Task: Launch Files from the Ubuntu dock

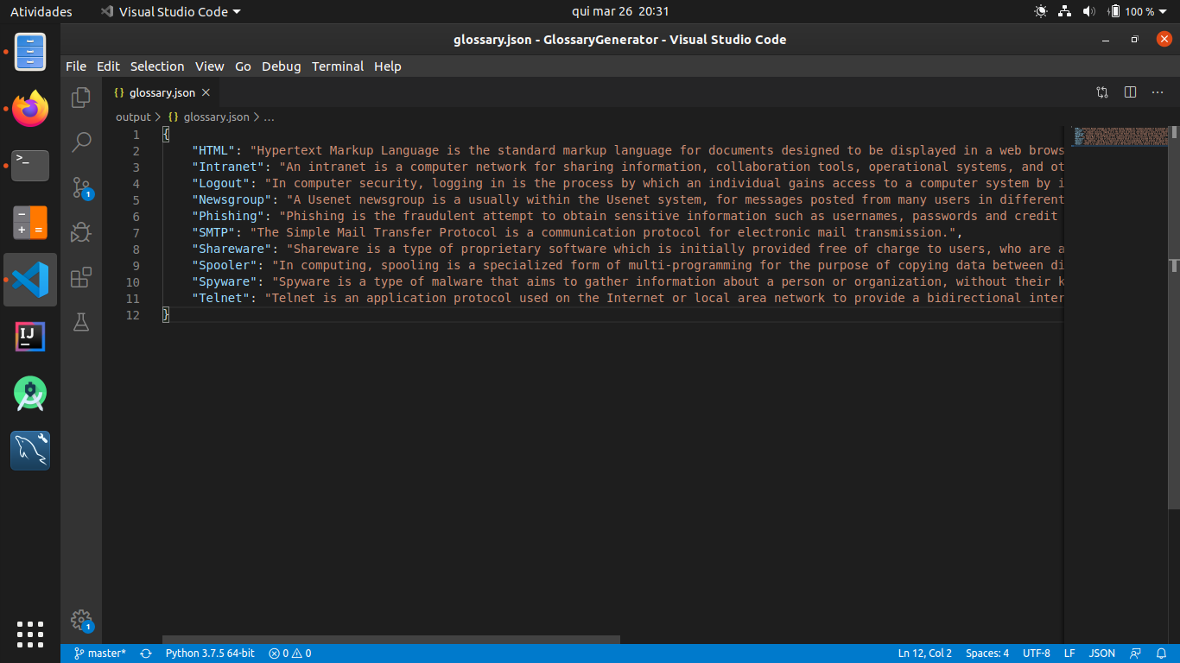Action: pyautogui.click(x=30, y=52)
